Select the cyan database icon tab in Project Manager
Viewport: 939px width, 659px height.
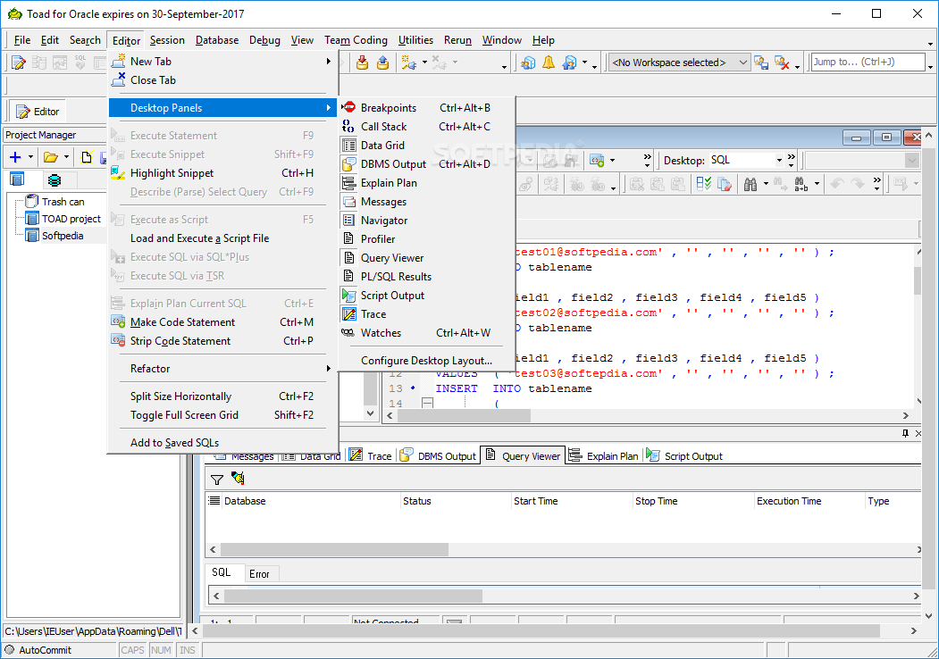coord(54,179)
